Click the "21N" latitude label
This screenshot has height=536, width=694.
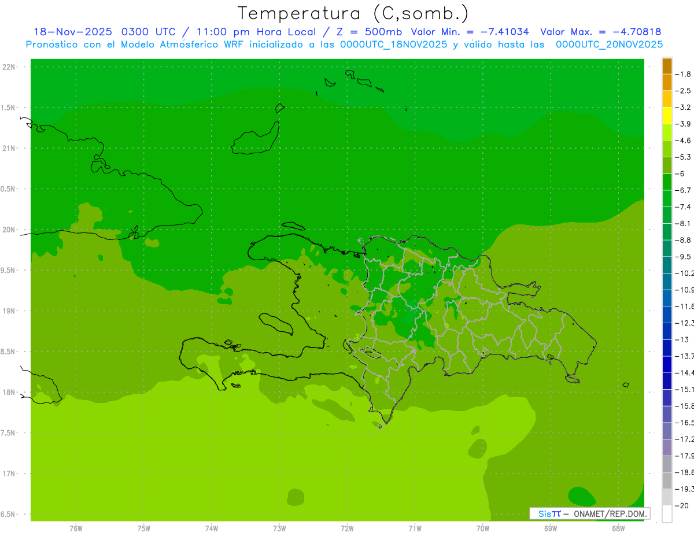[9, 149]
